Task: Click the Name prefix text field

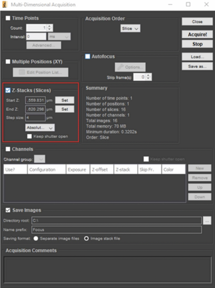Action: (x=116, y=230)
